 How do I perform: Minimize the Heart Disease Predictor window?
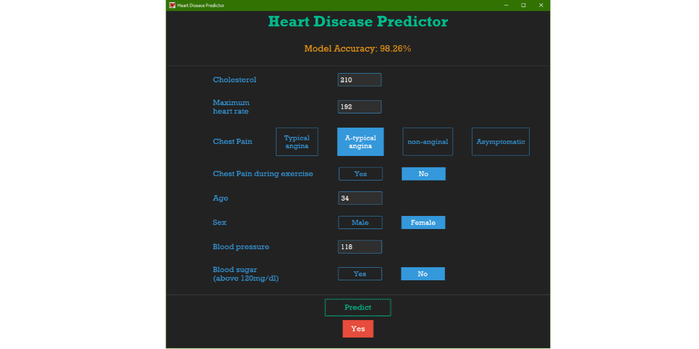(x=505, y=5)
